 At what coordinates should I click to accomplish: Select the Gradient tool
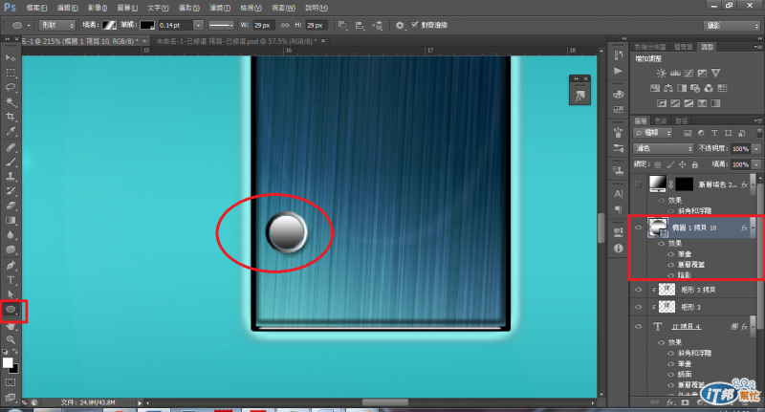tap(11, 220)
